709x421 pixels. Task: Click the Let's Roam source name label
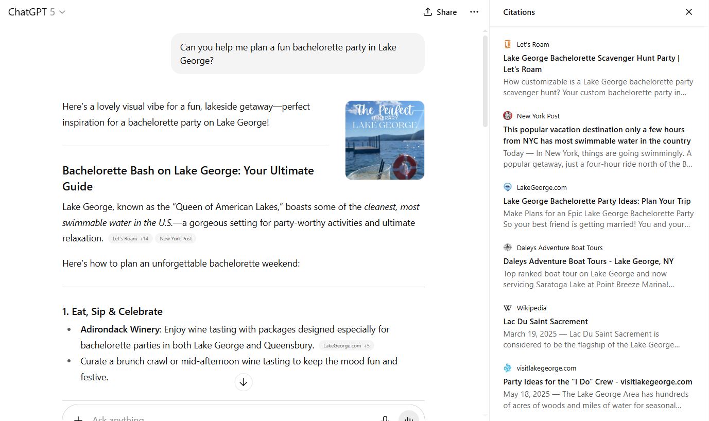pyautogui.click(x=533, y=44)
